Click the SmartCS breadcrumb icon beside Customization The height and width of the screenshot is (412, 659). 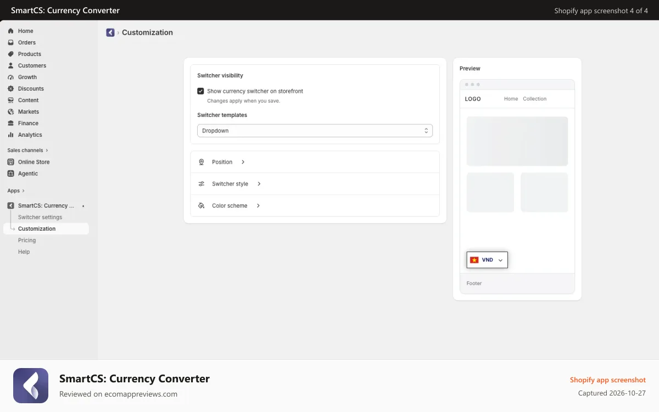click(x=110, y=32)
